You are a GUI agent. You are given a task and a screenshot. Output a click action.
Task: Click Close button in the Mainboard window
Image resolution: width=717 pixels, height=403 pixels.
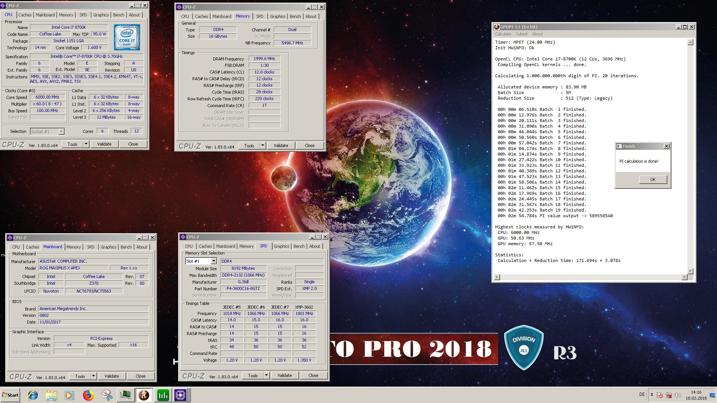point(140,376)
